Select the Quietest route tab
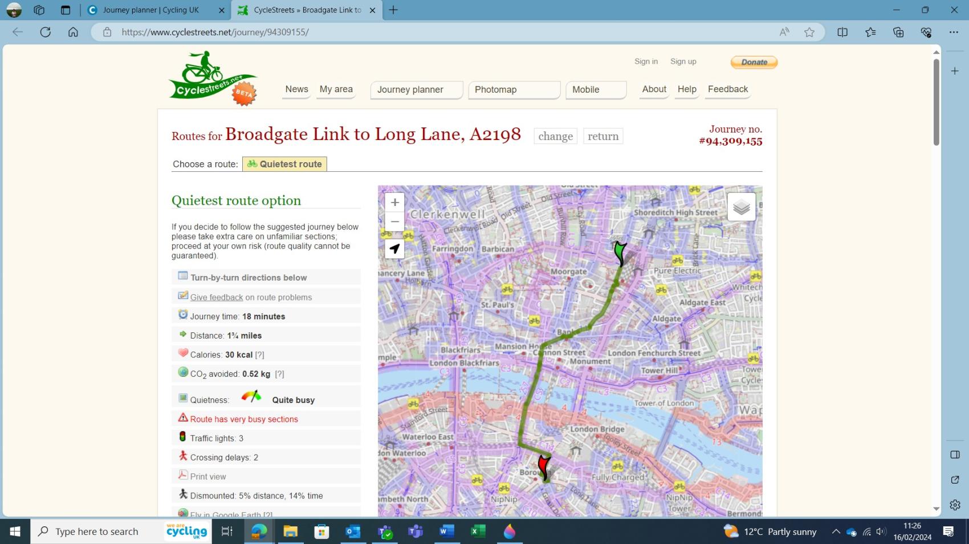Image resolution: width=969 pixels, height=544 pixels. click(284, 164)
